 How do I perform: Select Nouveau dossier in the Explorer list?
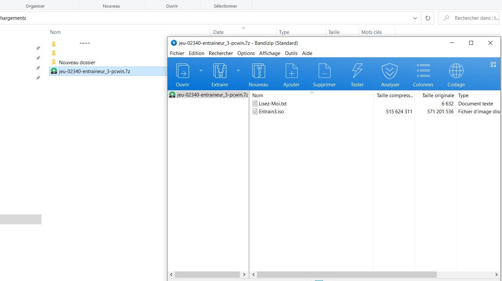pos(77,62)
